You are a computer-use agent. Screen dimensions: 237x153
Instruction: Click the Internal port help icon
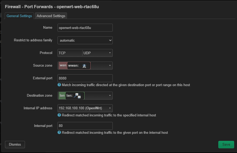pos(59,132)
